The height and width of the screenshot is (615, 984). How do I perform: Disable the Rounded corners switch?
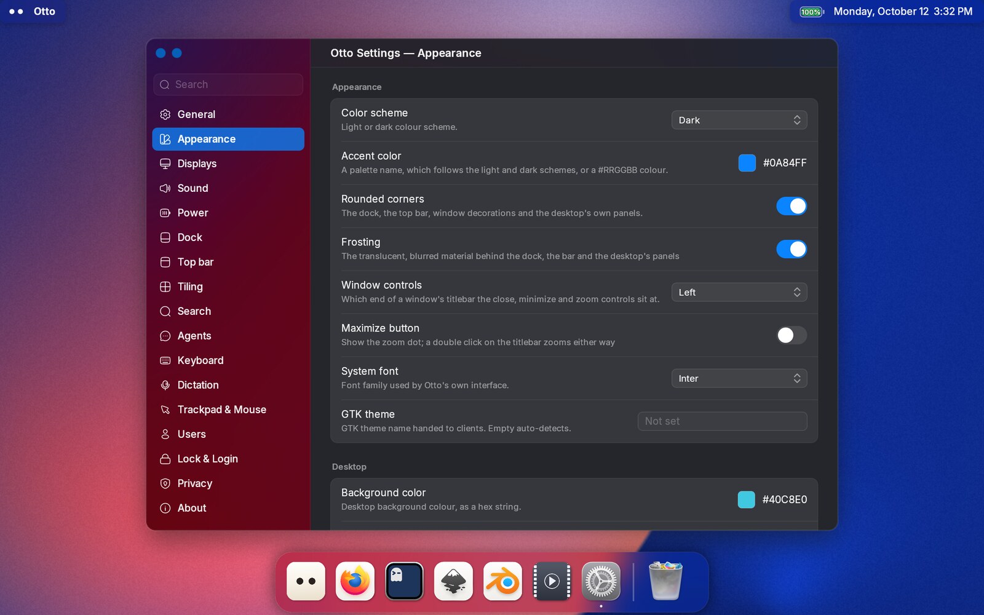792,206
